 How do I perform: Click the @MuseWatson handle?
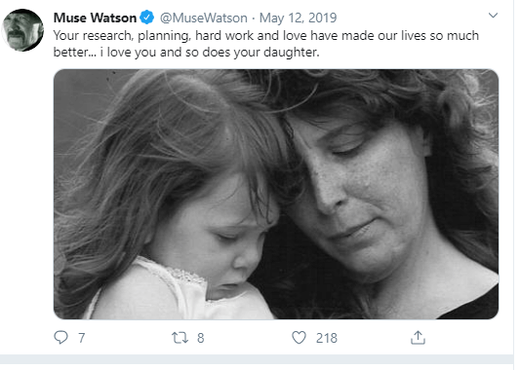[204, 18]
